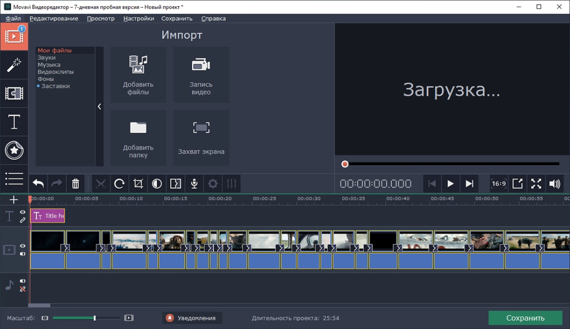Open the Просмотр menu

101,18
